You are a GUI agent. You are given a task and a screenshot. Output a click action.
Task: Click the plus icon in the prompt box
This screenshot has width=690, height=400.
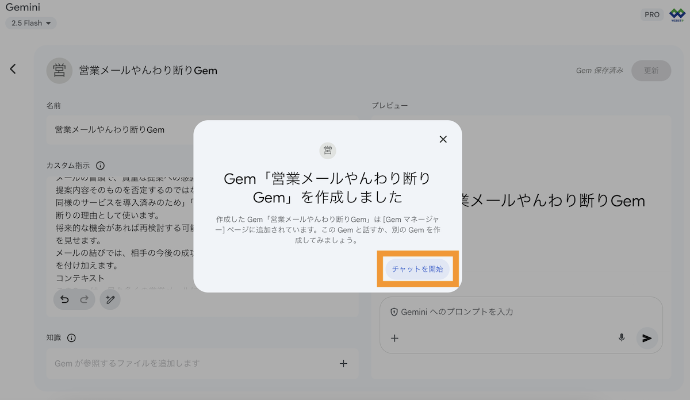point(394,338)
